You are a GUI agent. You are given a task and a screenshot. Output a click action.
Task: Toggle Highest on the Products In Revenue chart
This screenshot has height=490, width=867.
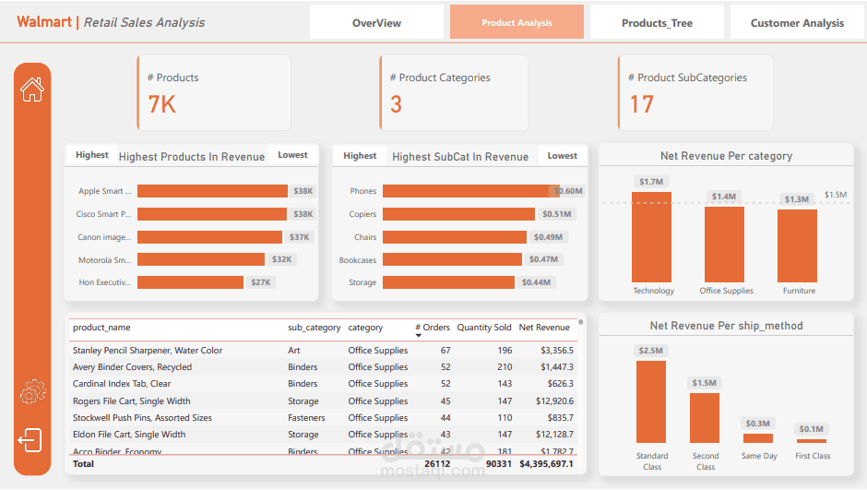point(92,155)
